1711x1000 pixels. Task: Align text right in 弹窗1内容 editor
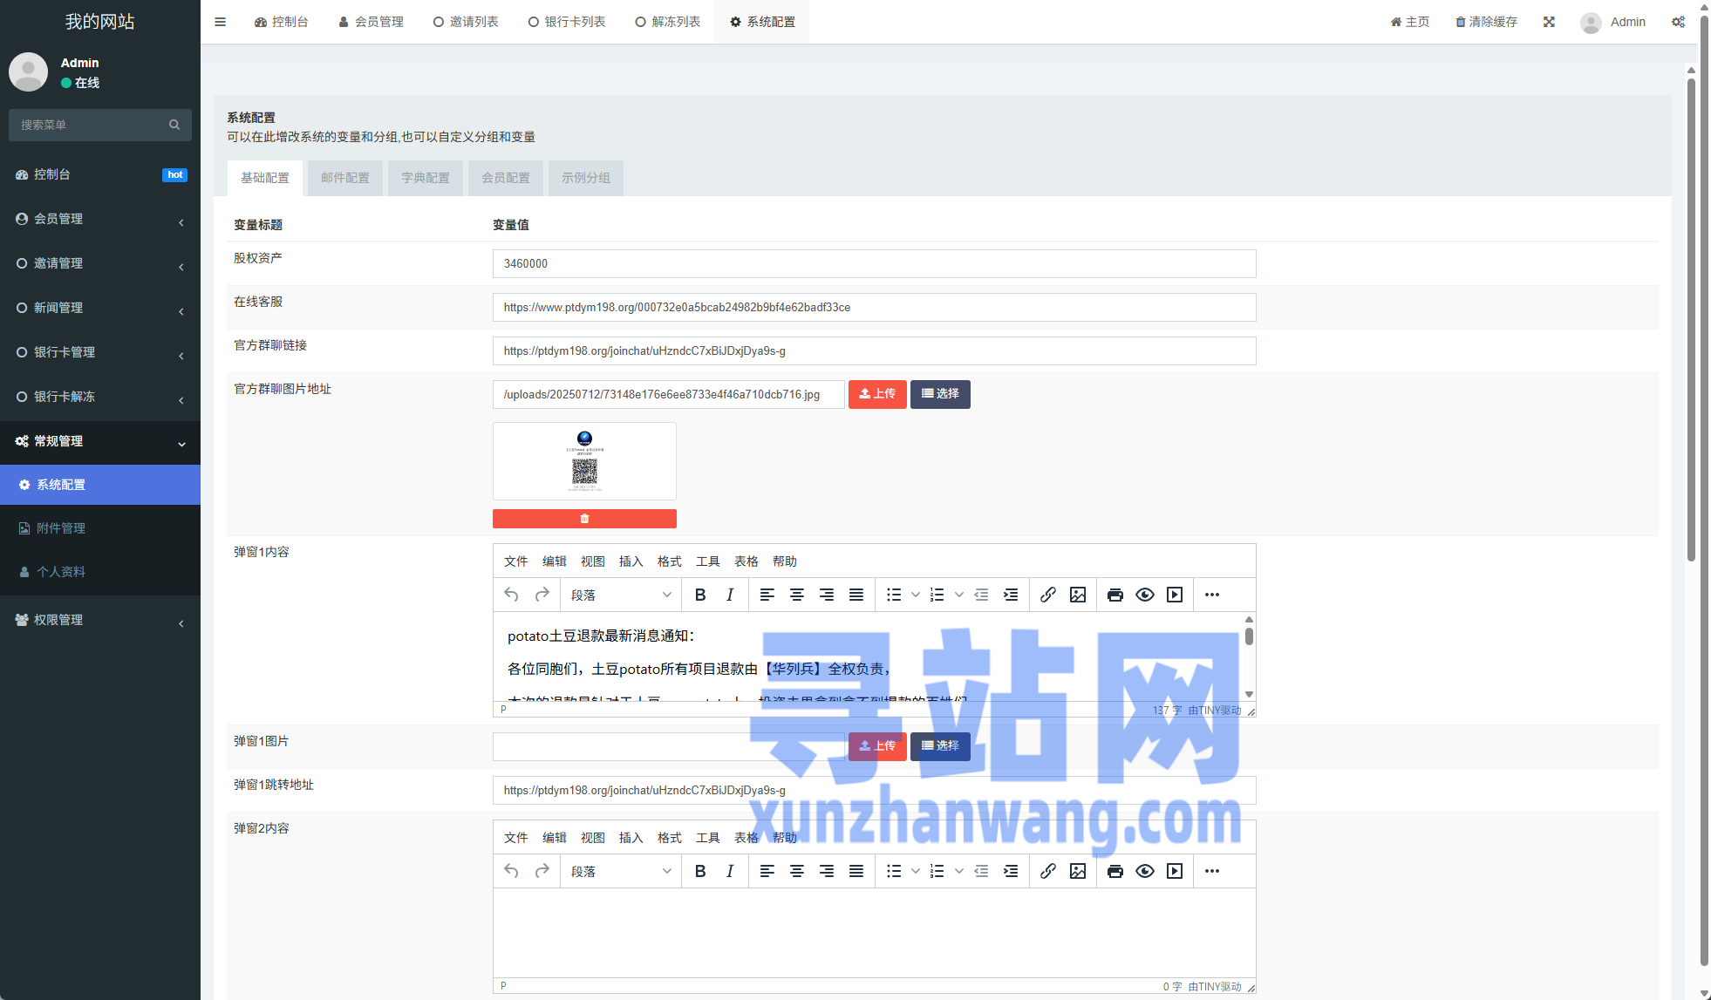tap(827, 595)
